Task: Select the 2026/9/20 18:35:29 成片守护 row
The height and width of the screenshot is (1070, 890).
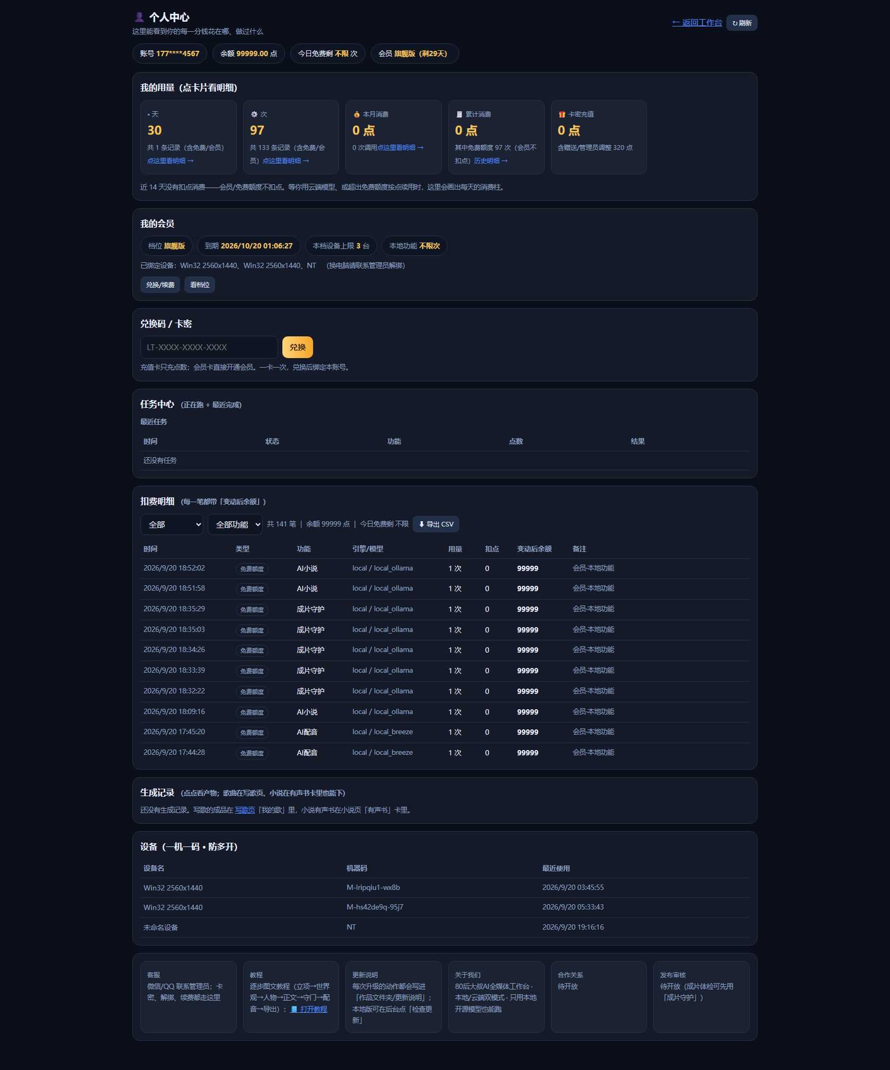Action: 445,609
